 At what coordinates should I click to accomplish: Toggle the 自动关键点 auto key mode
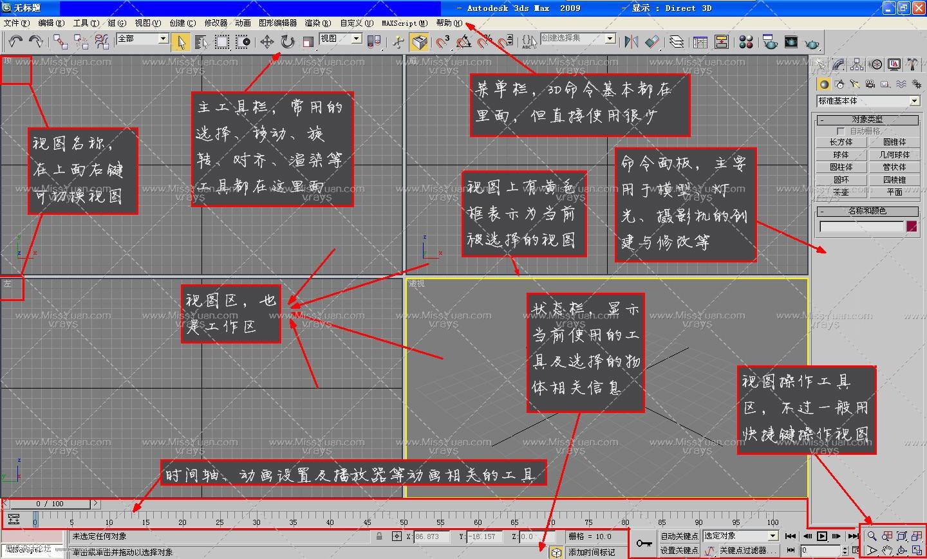click(679, 536)
